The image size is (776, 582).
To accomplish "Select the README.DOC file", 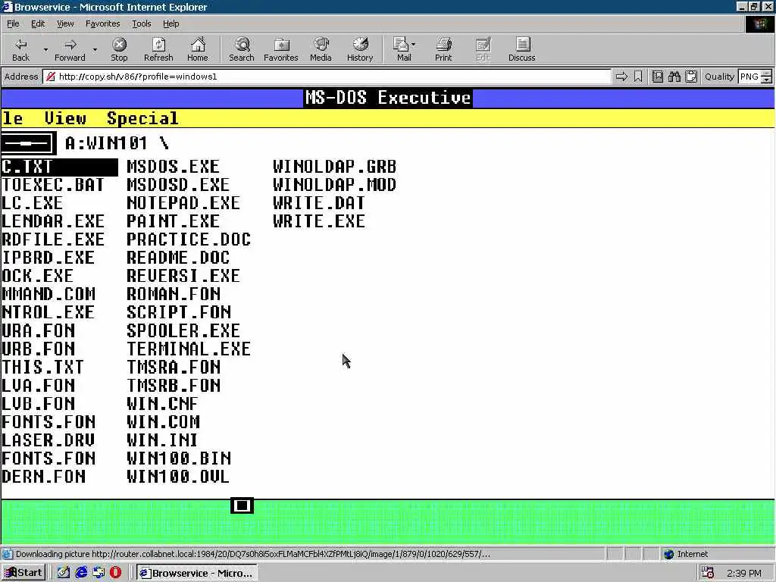I will pos(178,258).
